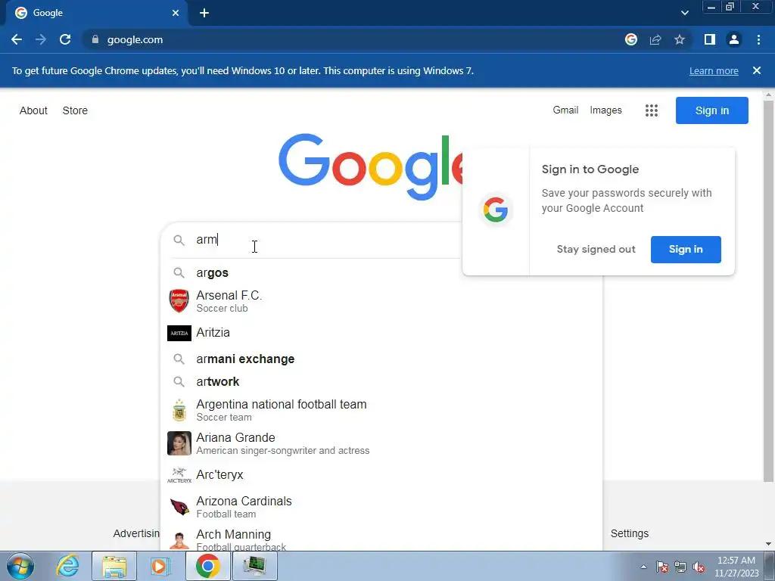Open Windows Media Player from taskbar
The image size is (775, 581).
[160, 566]
